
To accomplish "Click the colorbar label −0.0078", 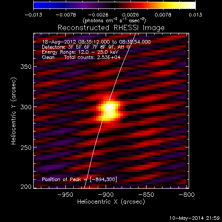I will click(x=66, y=15).
